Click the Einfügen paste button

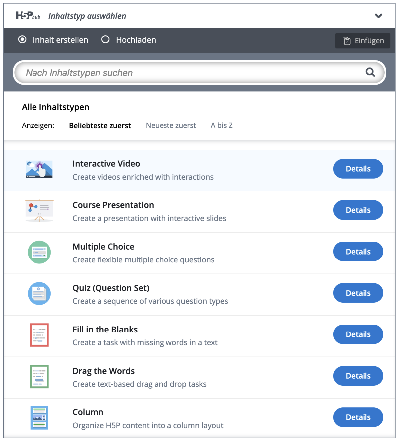click(363, 41)
